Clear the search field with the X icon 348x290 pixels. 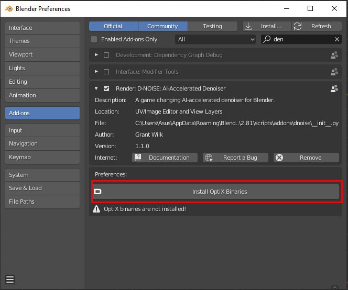click(x=336, y=39)
